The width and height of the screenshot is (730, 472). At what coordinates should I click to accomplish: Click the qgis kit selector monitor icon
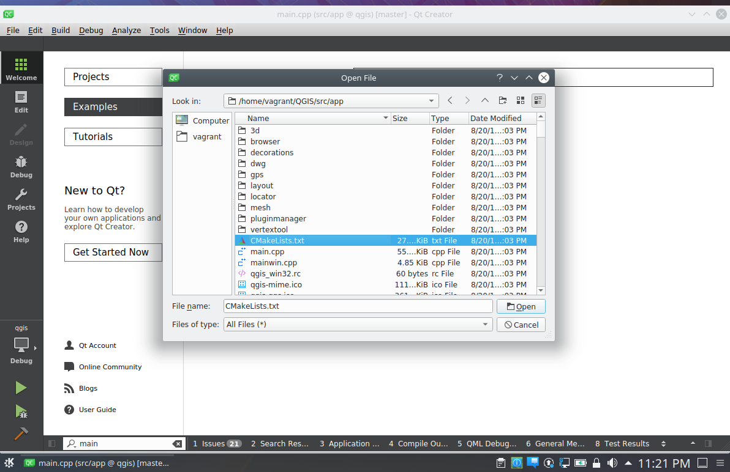[x=21, y=345]
